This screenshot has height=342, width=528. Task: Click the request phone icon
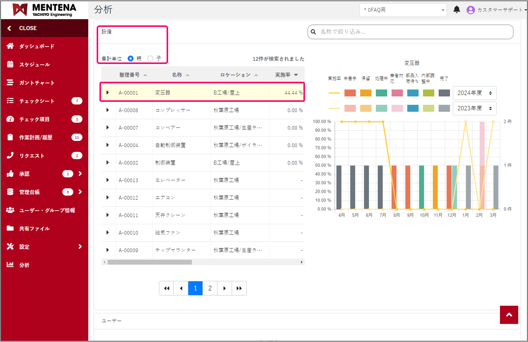tap(10, 155)
